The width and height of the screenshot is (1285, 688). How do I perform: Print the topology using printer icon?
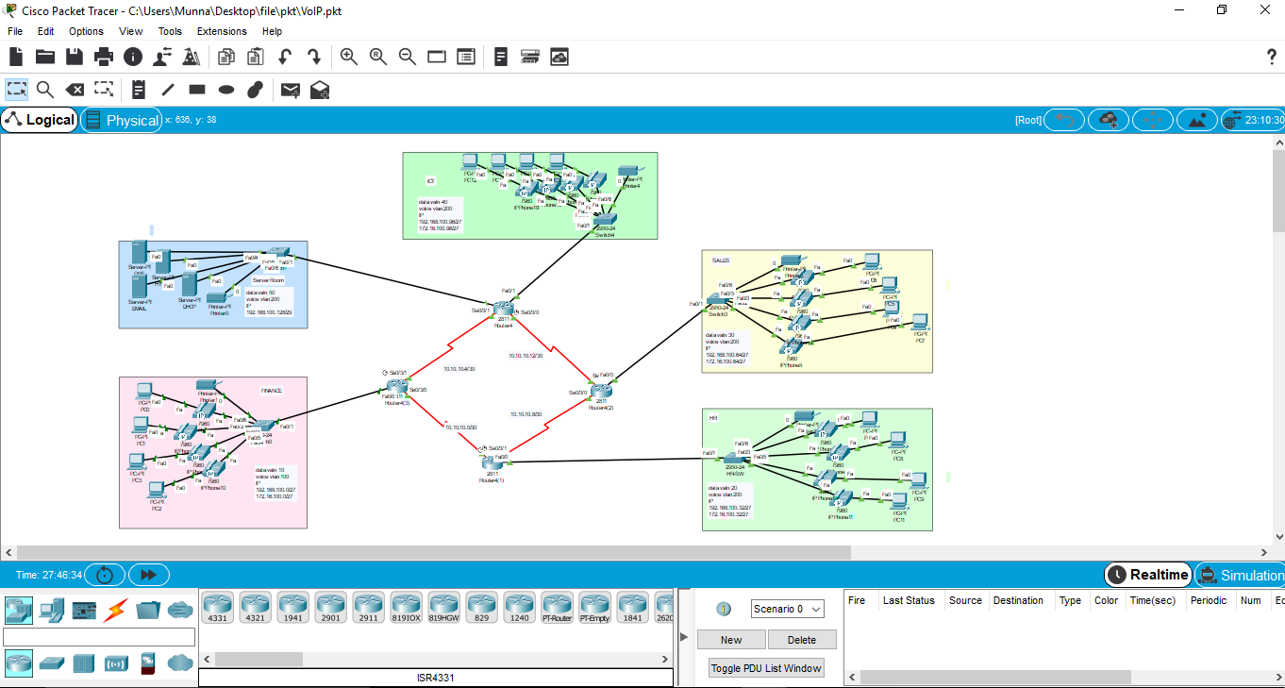point(103,57)
